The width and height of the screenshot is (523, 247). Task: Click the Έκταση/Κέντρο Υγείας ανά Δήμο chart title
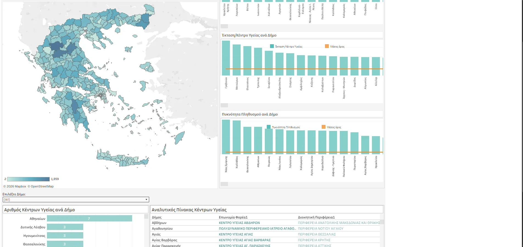(249, 35)
